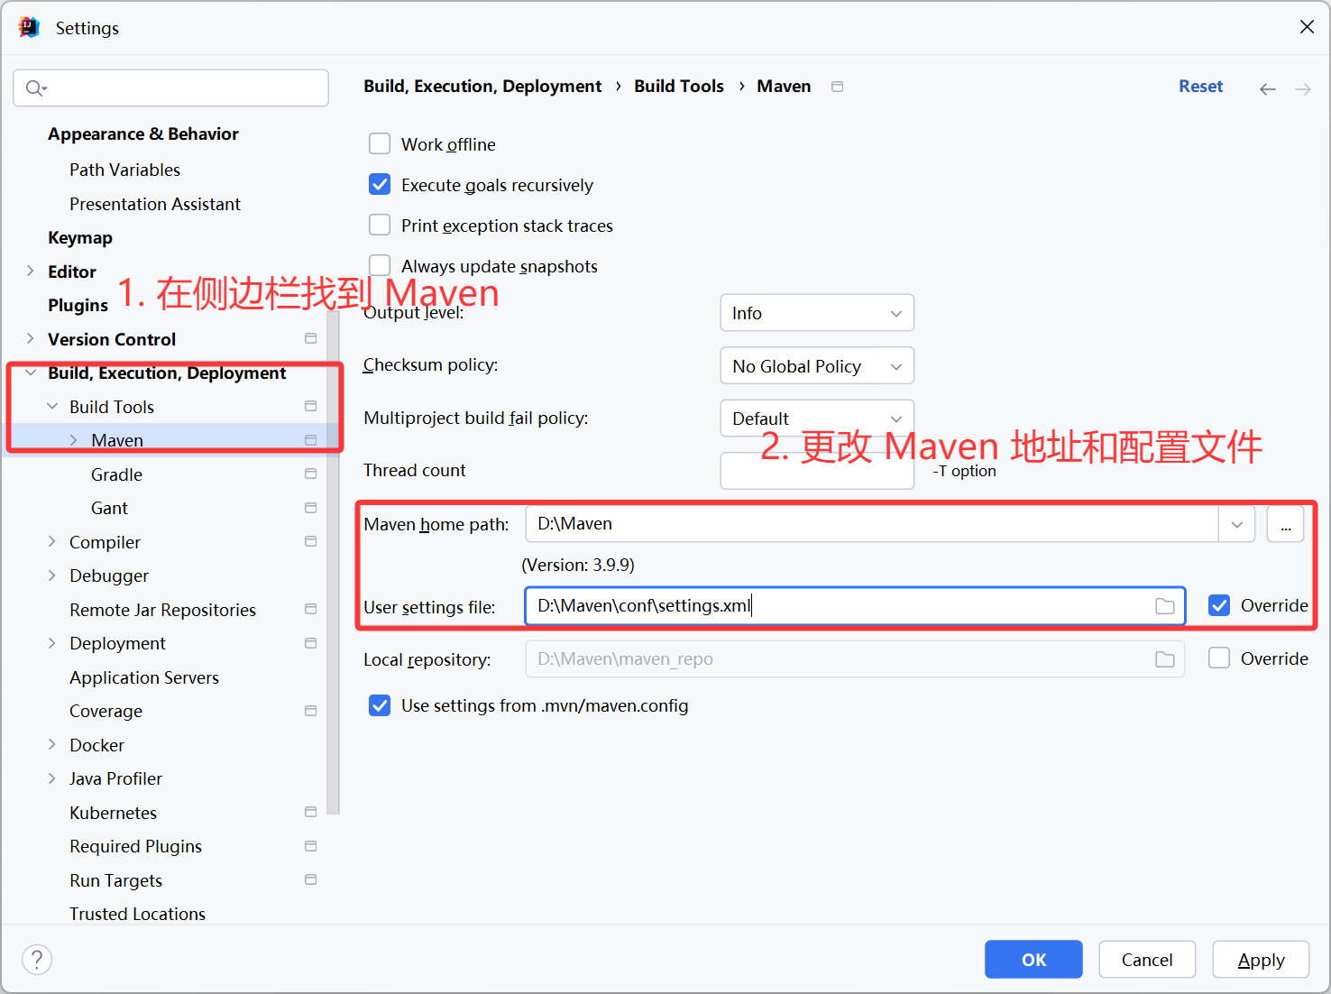Enable Print exception stack traces
This screenshot has width=1331, height=994.
[x=380, y=225]
